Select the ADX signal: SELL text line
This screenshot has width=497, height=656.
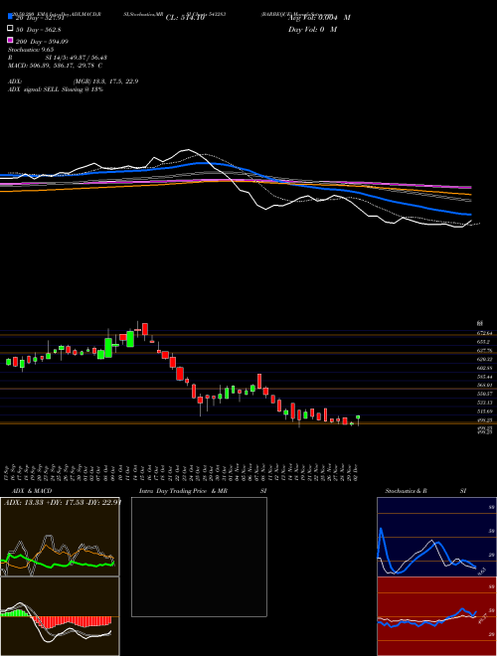point(56,89)
